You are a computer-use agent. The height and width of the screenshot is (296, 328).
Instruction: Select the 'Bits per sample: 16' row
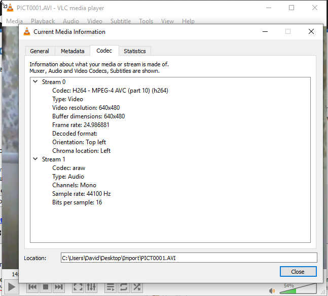[x=77, y=202]
